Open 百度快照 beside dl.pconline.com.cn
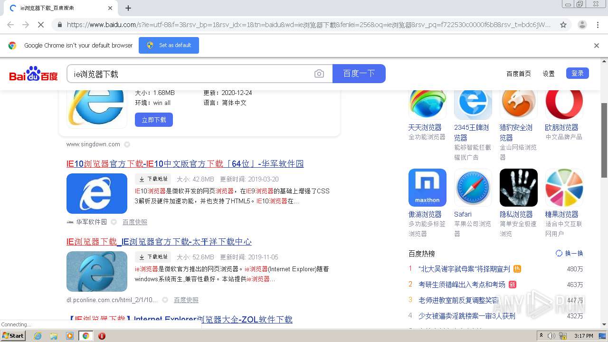The width and height of the screenshot is (608, 342). point(186,300)
